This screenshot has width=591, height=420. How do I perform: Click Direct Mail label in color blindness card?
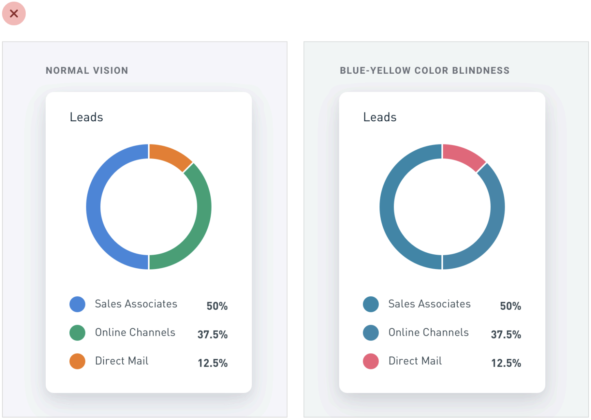point(415,361)
